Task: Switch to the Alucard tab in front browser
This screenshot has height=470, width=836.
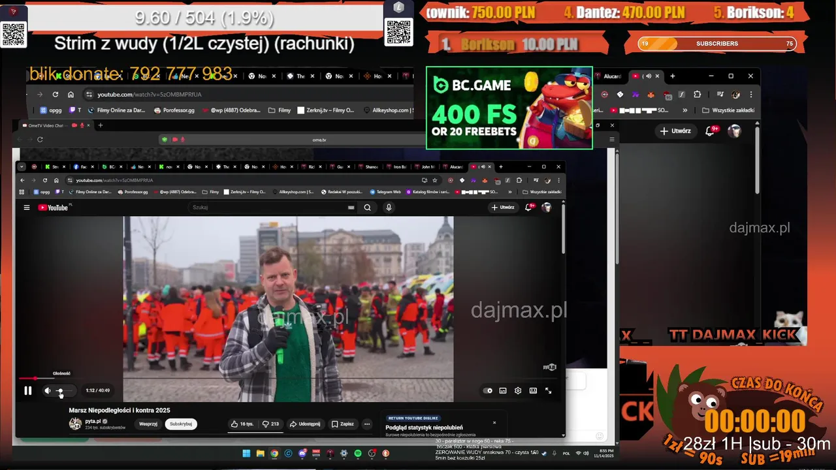Action: click(453, 166)
